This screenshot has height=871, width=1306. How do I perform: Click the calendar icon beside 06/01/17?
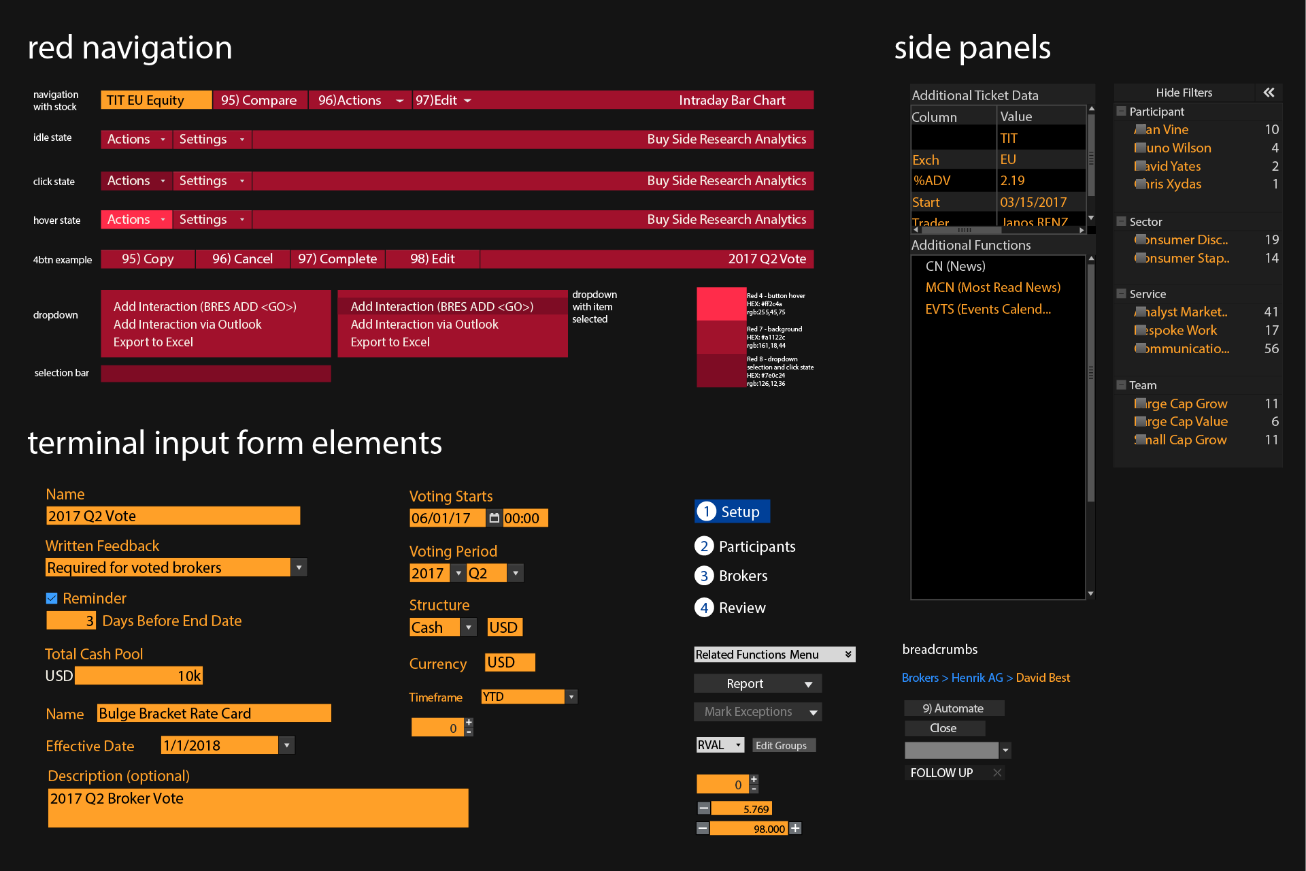(x=495, y=518)
